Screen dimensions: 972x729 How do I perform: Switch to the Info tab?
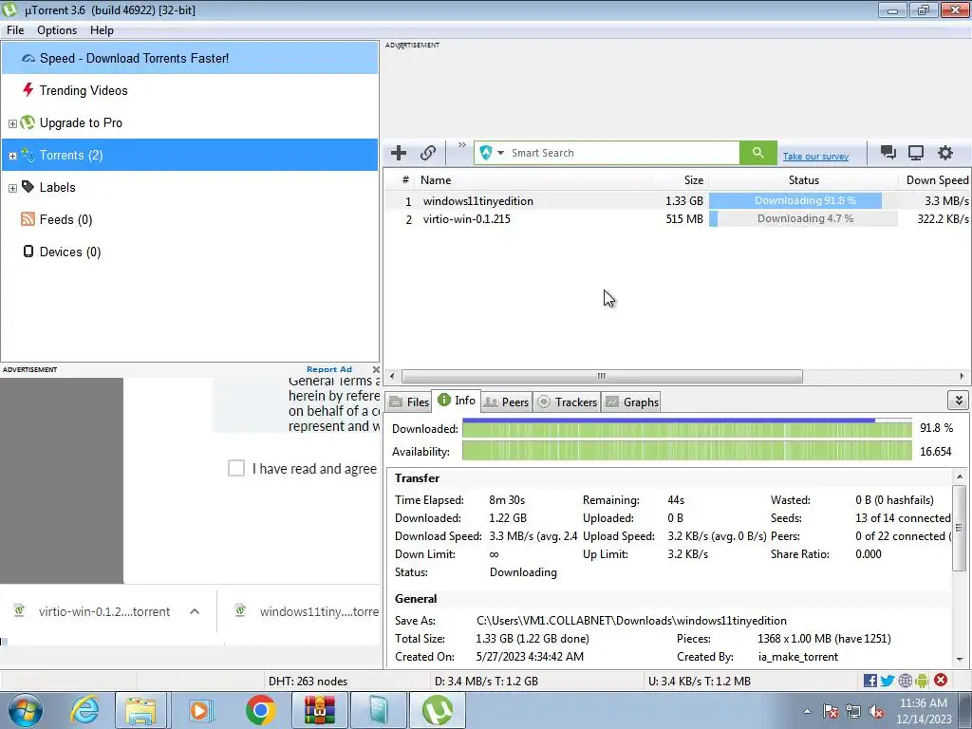(457, 401)
